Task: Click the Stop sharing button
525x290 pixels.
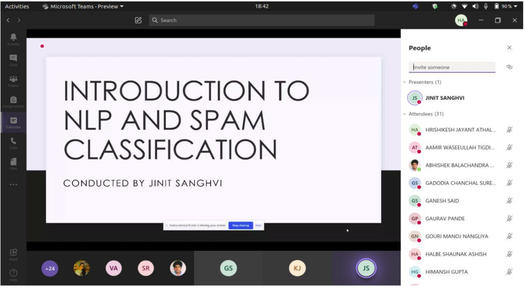Action: pyautogui.click(x=241, y=225)
